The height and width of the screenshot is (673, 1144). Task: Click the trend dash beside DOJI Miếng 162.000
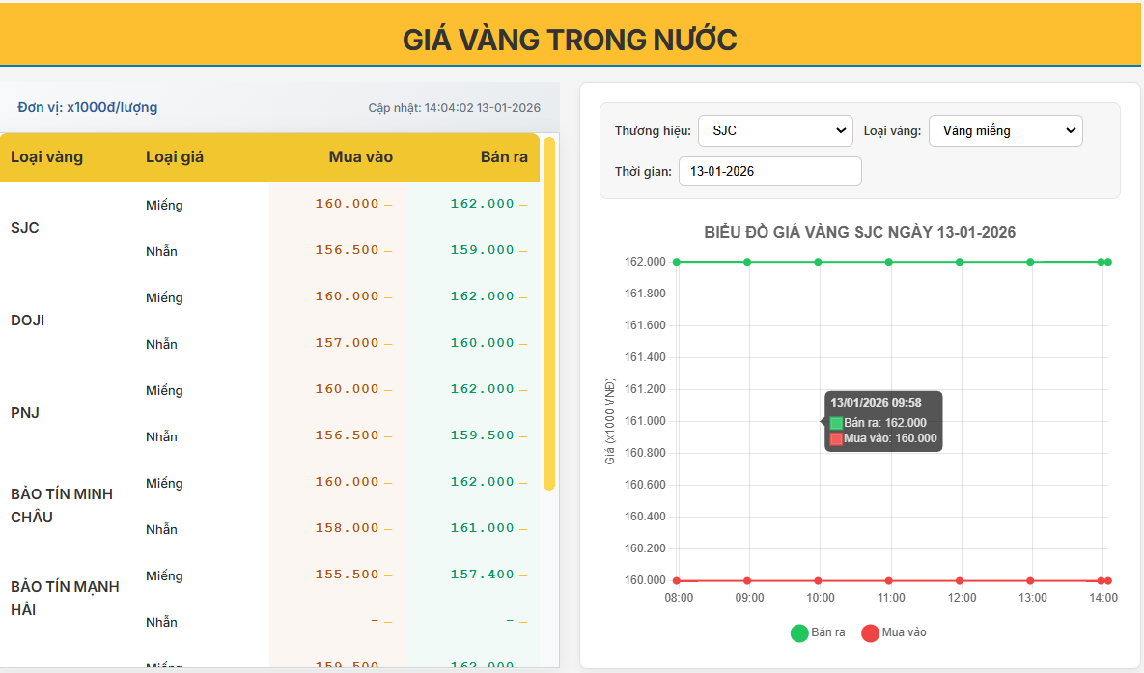click(x=521, y=295)
